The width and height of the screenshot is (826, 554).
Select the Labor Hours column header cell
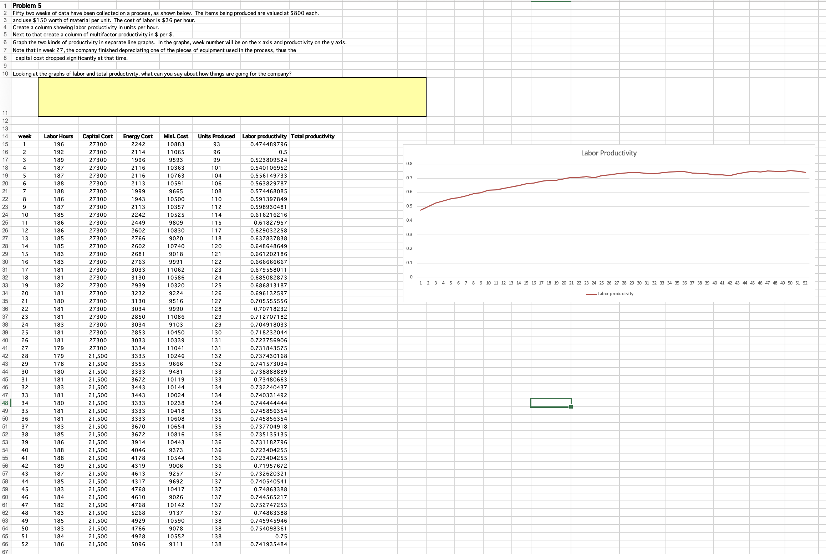click(58, 136)
